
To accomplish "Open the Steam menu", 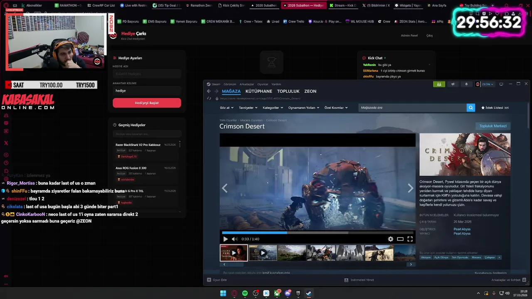I will 216,84.
